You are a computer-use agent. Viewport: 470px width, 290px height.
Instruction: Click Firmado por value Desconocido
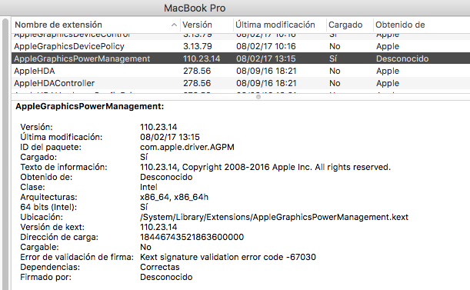(166, 277)
